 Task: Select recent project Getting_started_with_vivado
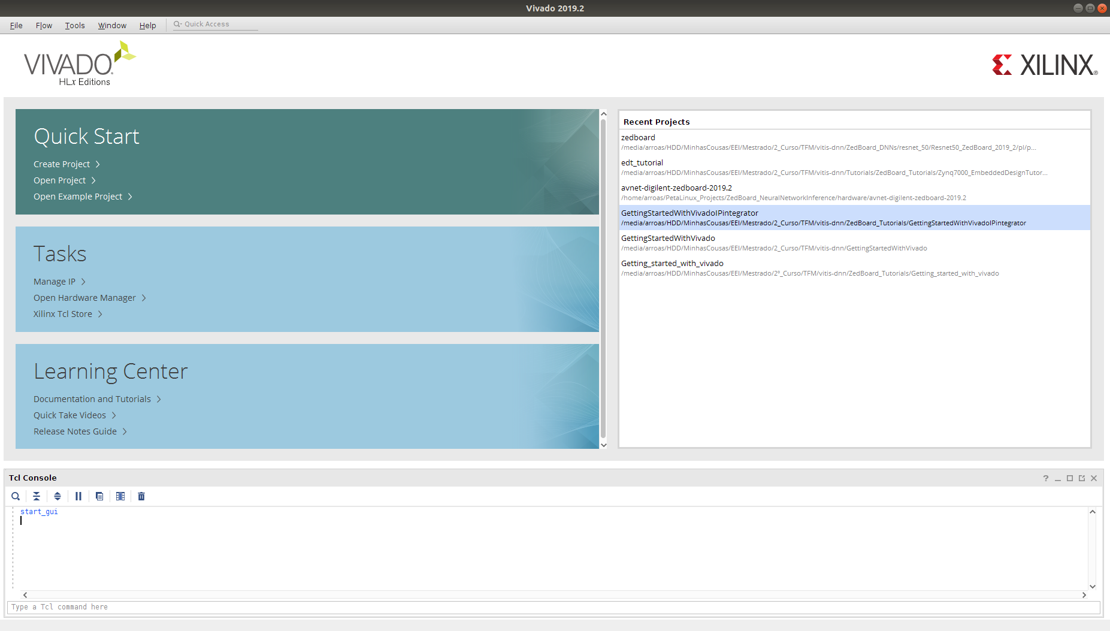click(x=855, y=268)
